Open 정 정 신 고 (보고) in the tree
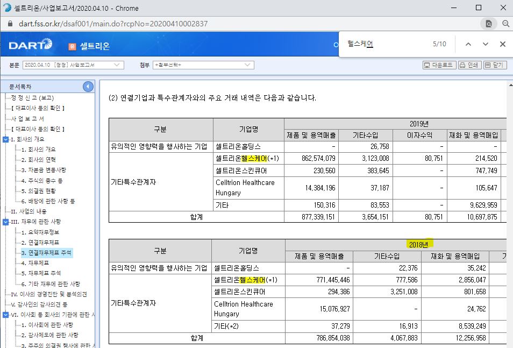The image size is (513, 348). pyautogui.click(x=32, y=97)
